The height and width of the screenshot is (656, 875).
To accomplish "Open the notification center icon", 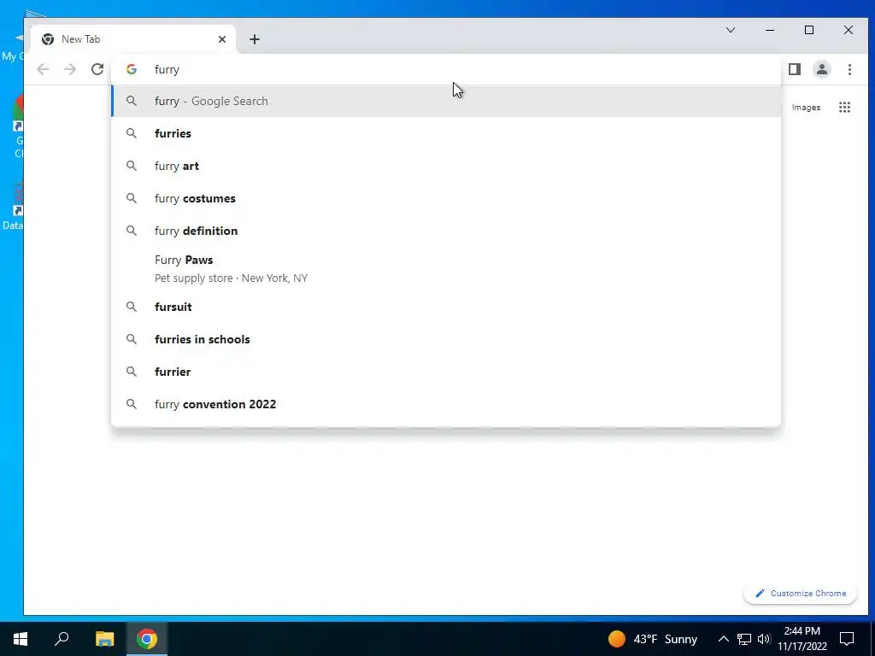I will 847,639.
